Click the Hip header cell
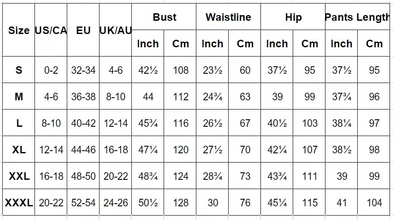This screenshot has height=220, width=394. pos(293,17)
